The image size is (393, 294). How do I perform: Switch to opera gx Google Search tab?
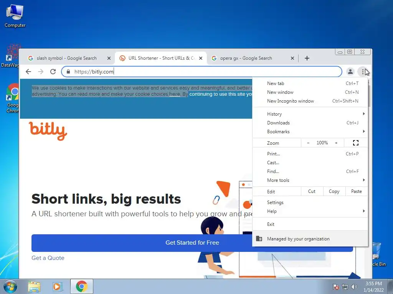pyautogui.click(x=246, y=58)
